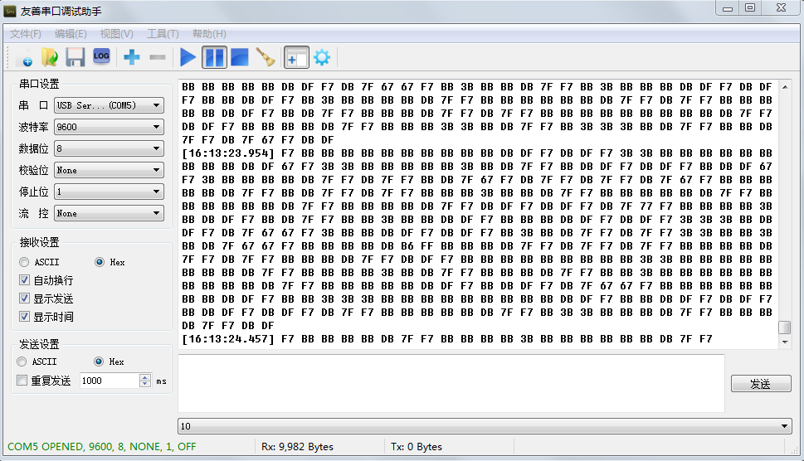Save data with the floppy disk icon
804x461 pixels.
coord(76,57)
